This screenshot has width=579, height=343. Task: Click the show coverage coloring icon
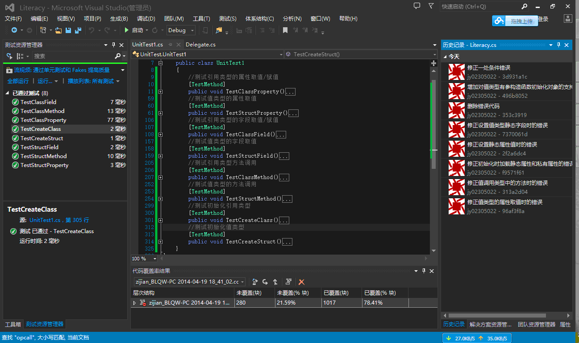(x=288, y=282)
